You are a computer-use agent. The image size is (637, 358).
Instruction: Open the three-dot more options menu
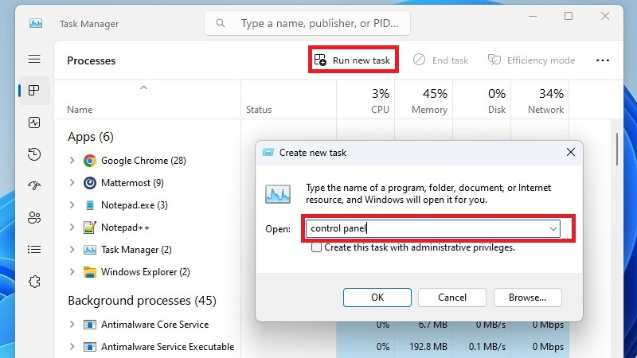point(602,60)
